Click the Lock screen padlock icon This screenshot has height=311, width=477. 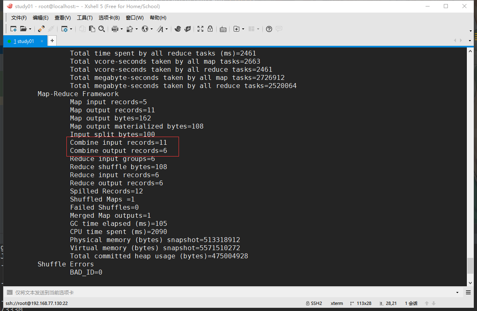pyautogui.click(x=210, y=29)
